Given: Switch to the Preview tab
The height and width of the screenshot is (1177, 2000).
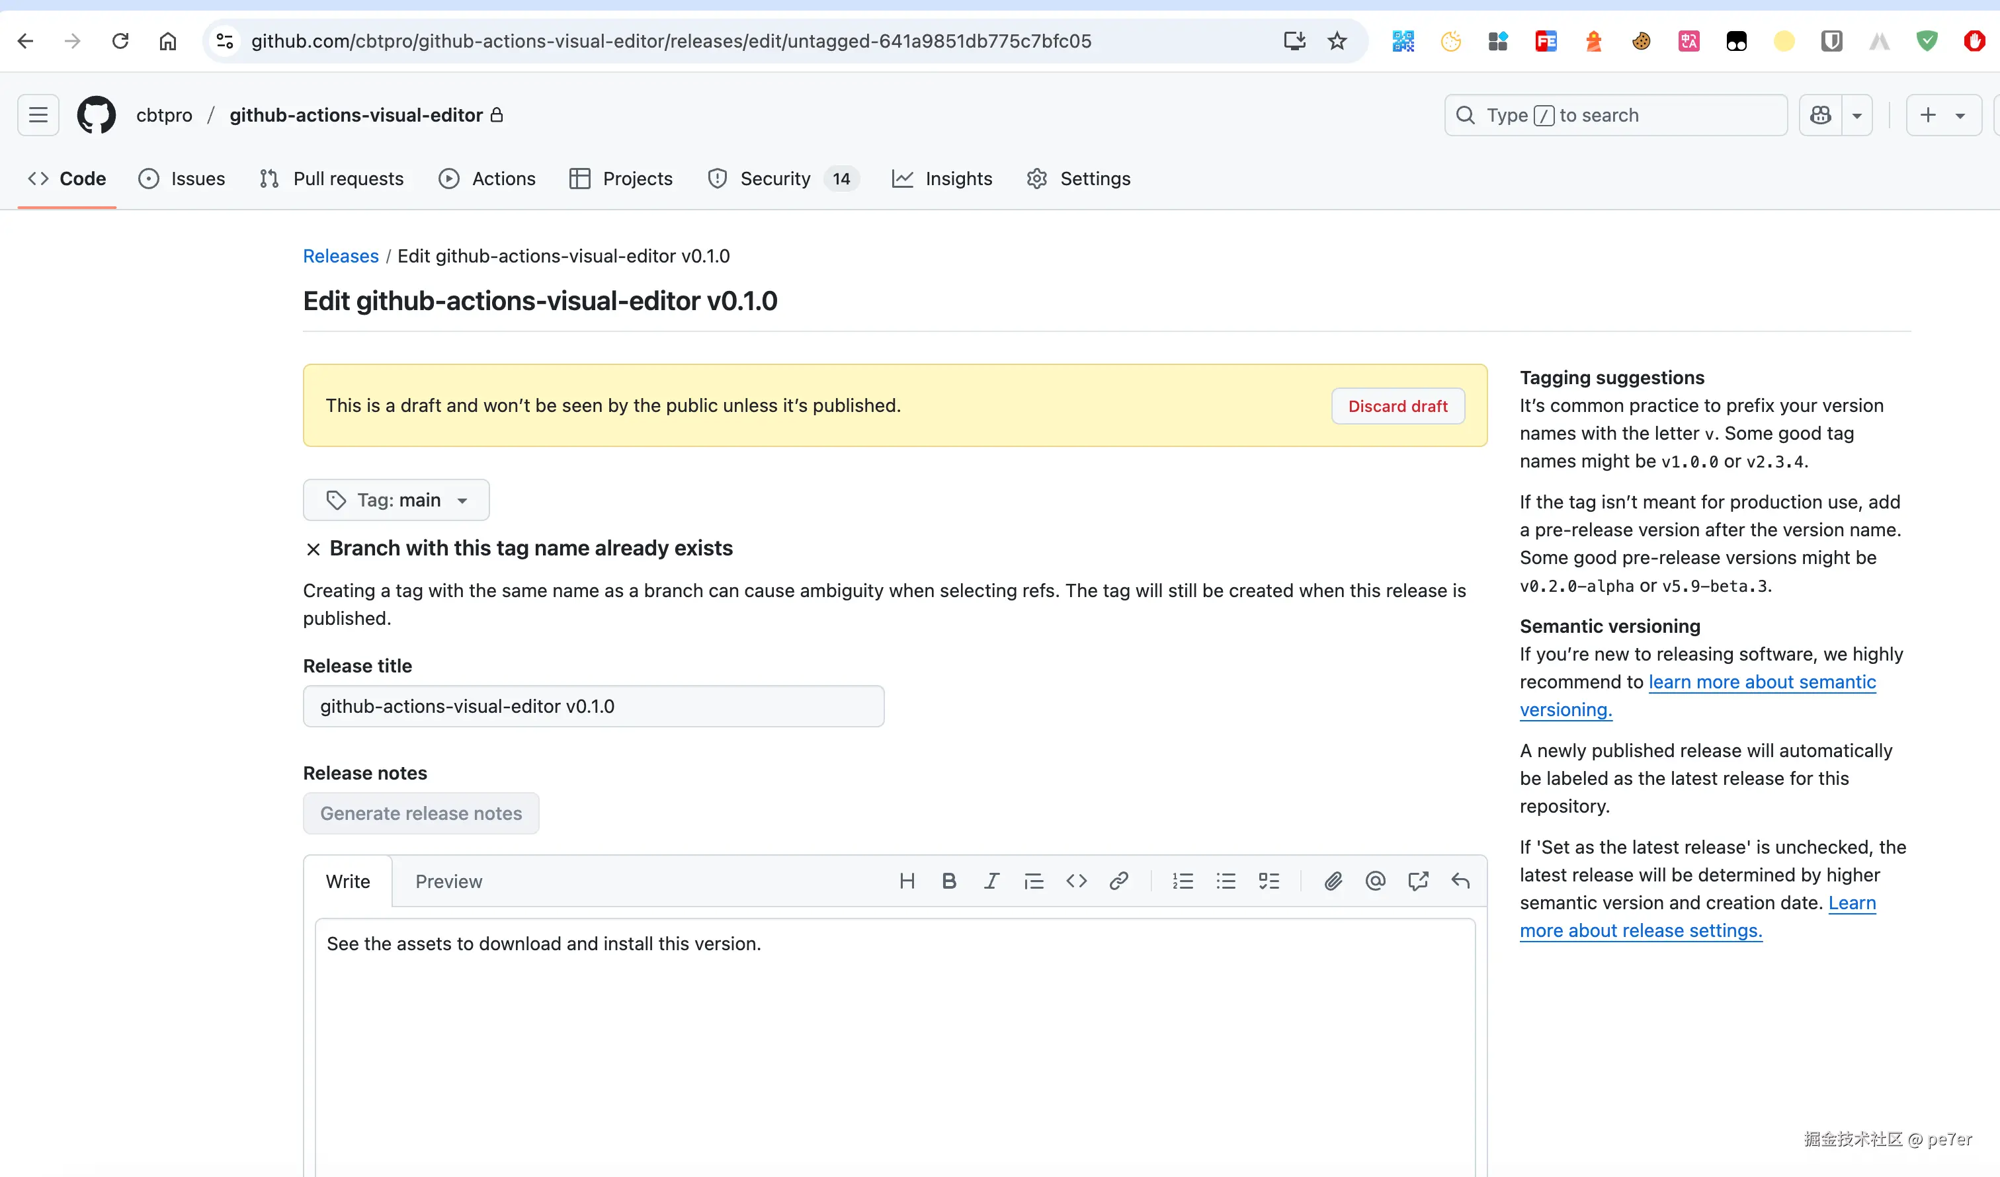Looking at the screenshot, I should click(x=448, y=881).
